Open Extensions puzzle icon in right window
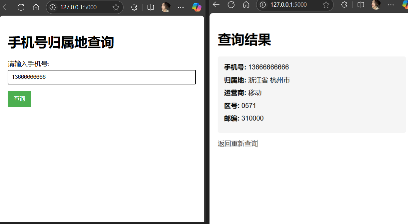The width and height of the screenshot is (408, 224). click(344, 5)
